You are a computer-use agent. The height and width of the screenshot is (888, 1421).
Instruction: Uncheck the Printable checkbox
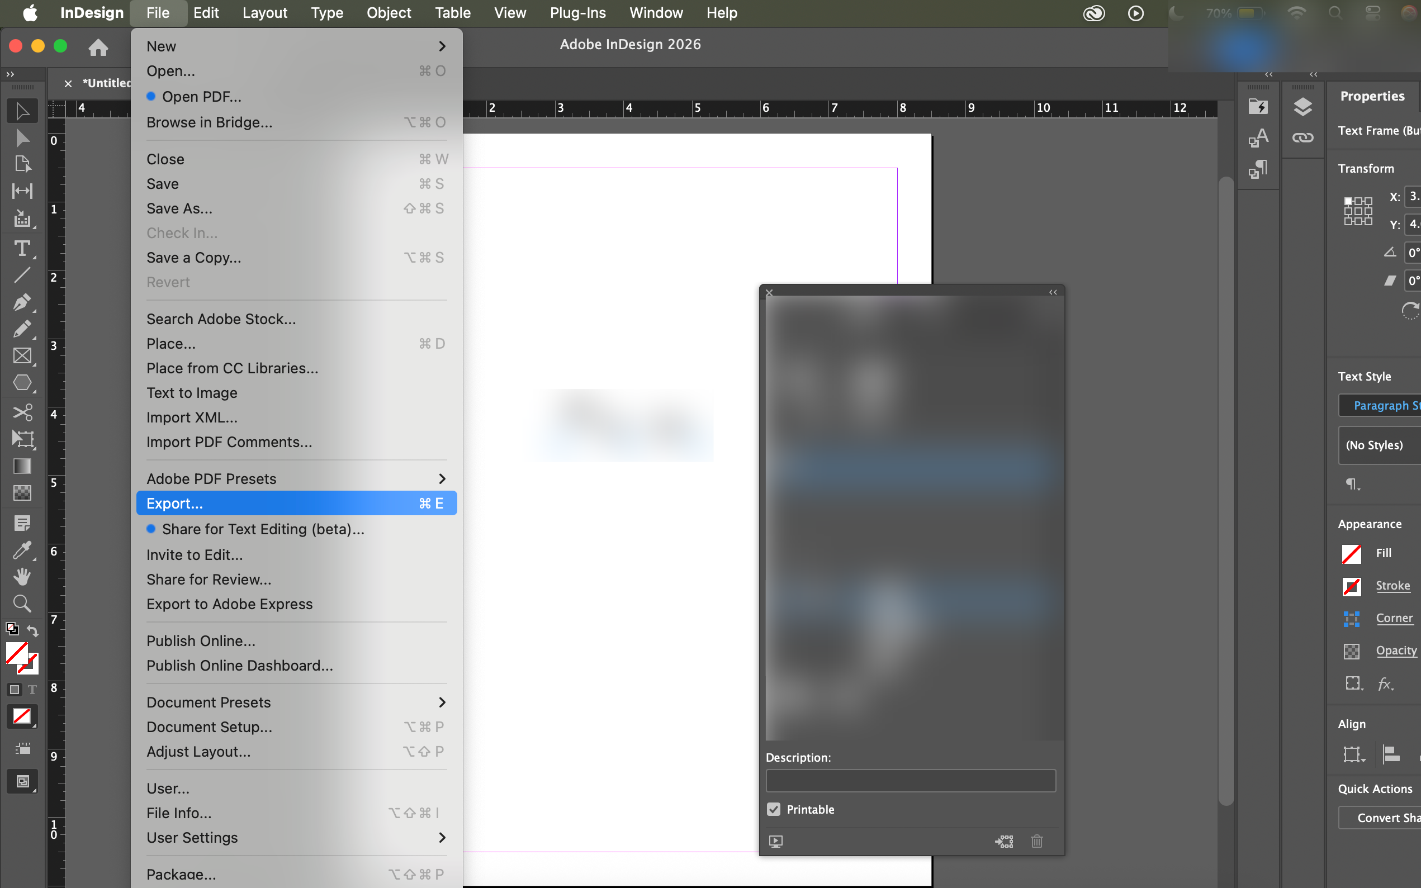click(774, 809)
